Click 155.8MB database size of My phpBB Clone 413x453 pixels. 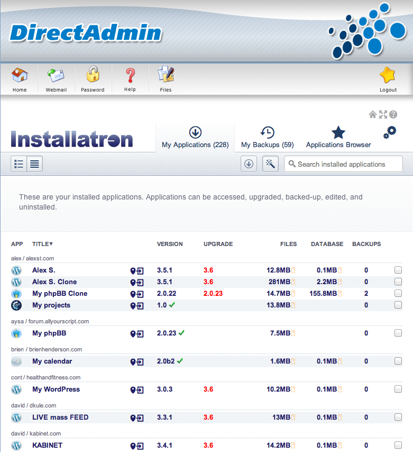click(x=323, y=294)
